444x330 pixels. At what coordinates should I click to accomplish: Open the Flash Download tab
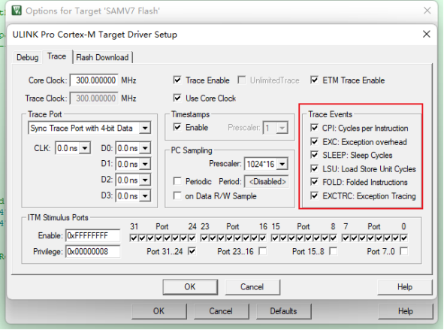[102, 57]
